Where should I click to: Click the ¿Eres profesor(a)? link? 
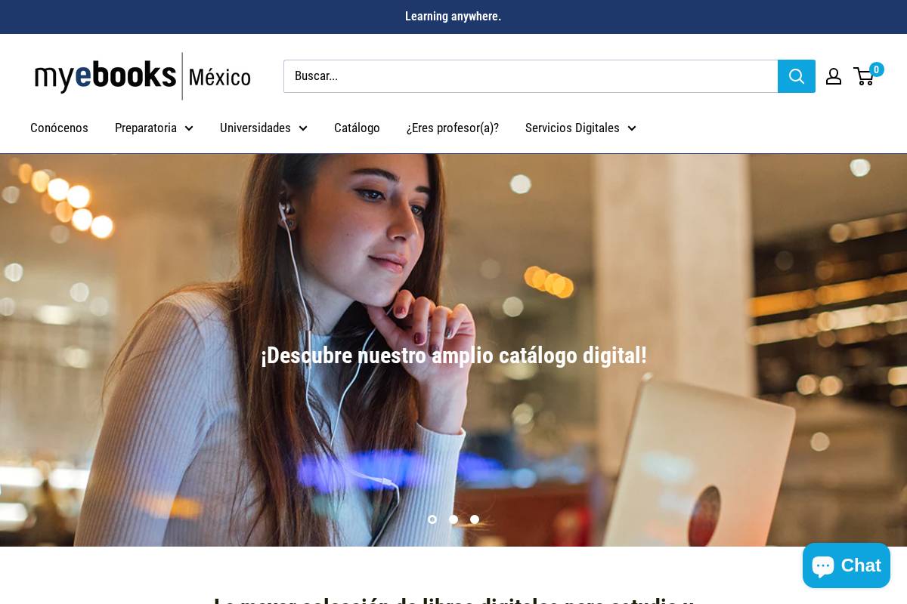click(452, 128)
